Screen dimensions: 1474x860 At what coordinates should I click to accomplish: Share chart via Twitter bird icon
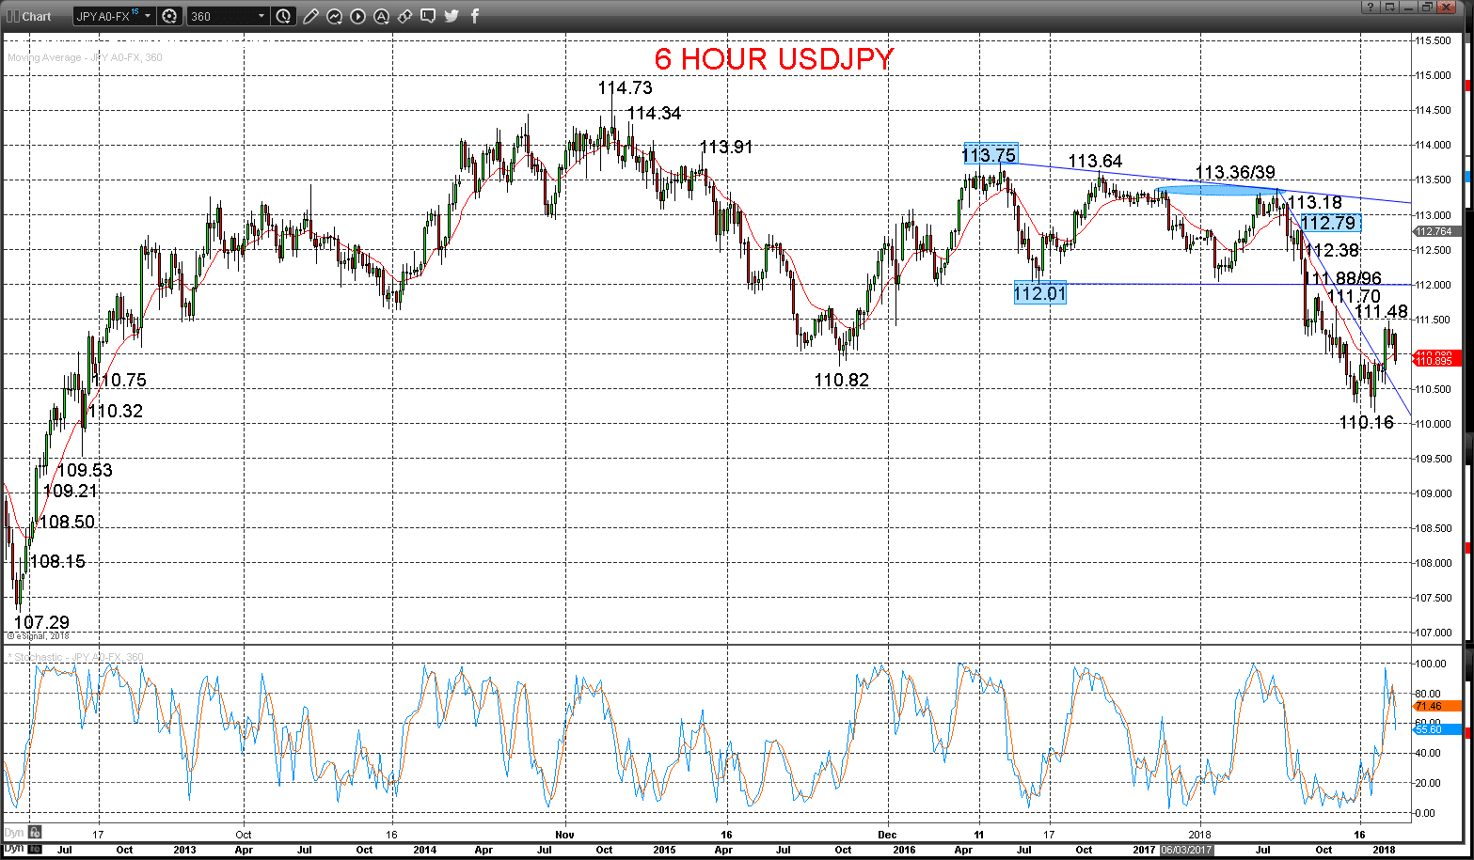(x=452, y=16)
